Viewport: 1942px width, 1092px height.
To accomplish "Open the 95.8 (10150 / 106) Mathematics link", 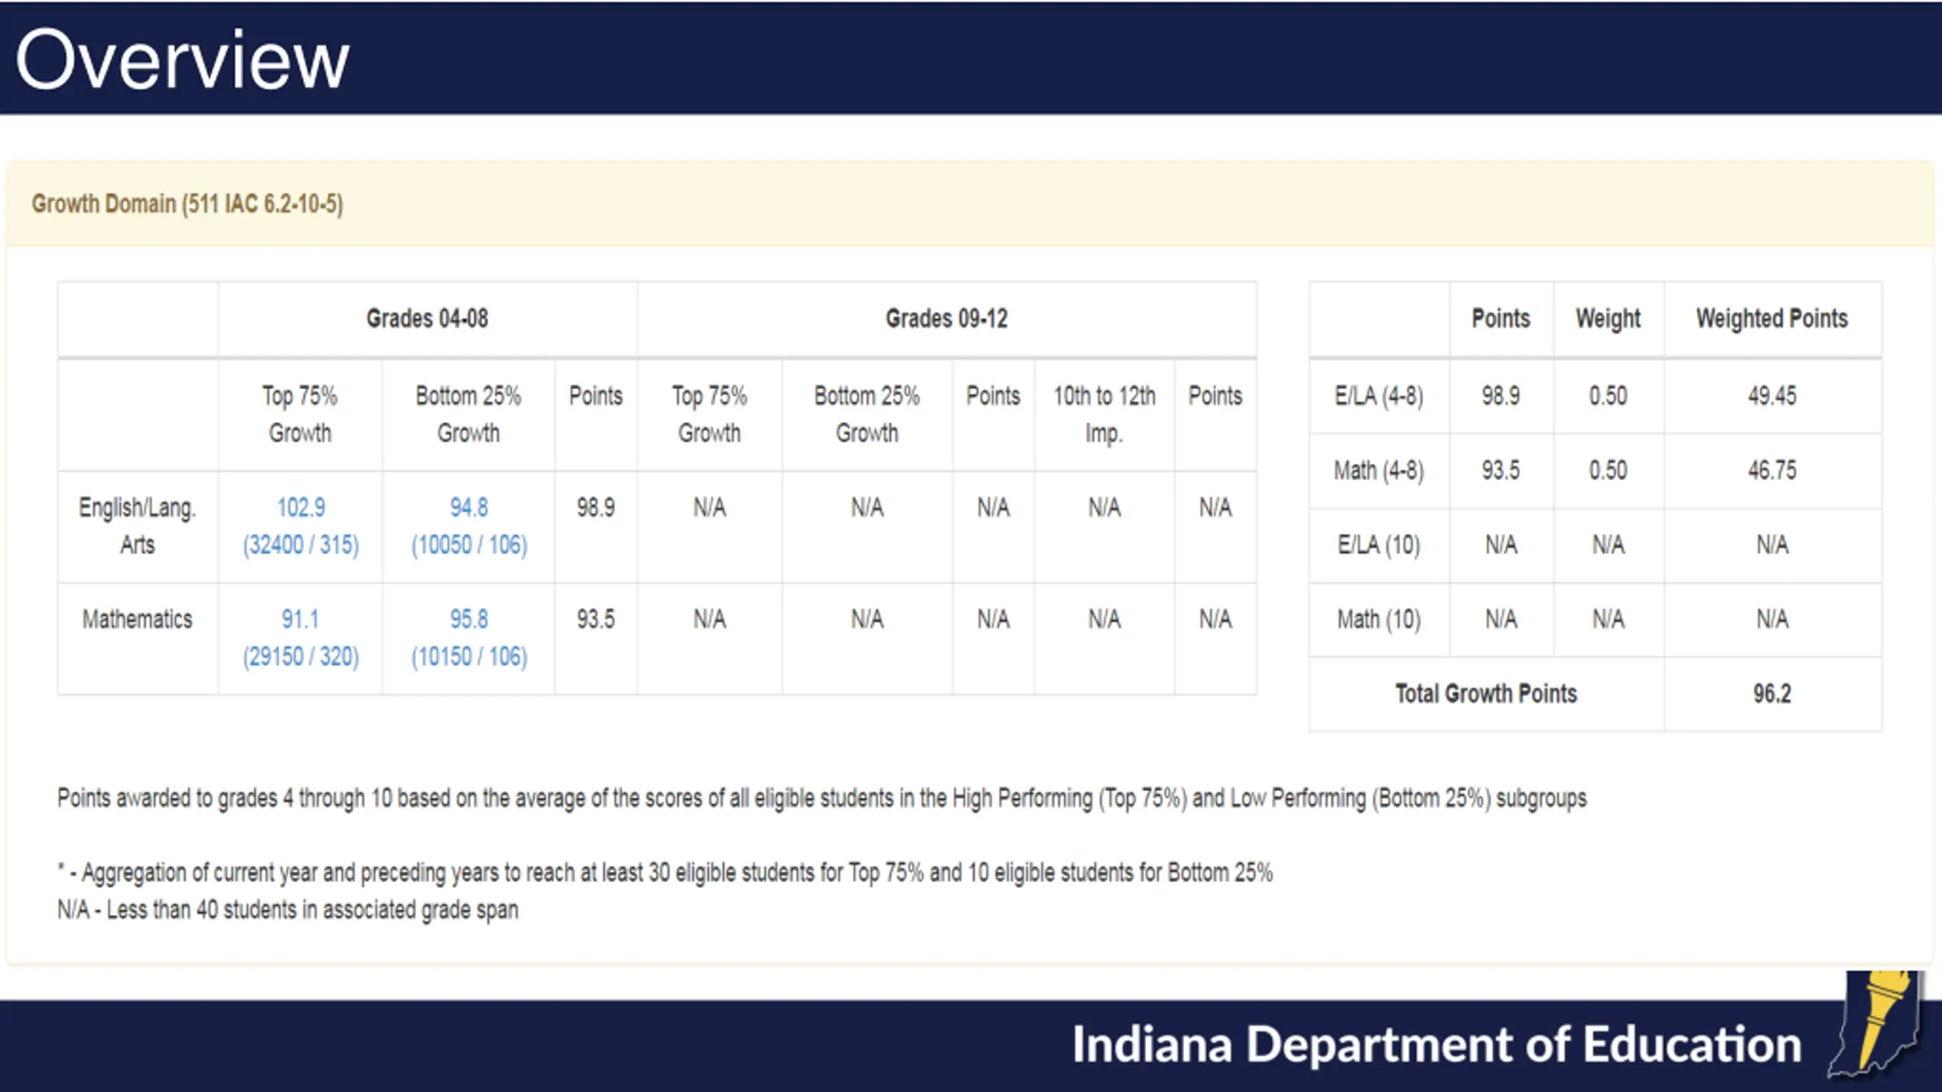I will tap(469, 637).
